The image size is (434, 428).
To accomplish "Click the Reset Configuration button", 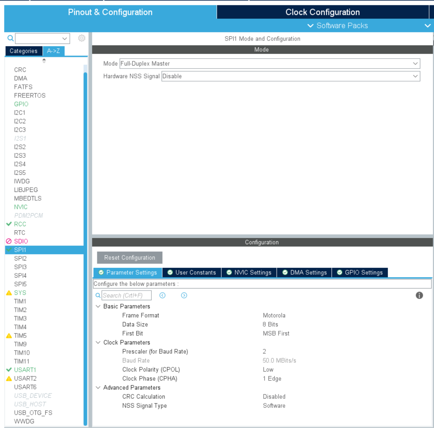I will [130, 258].
